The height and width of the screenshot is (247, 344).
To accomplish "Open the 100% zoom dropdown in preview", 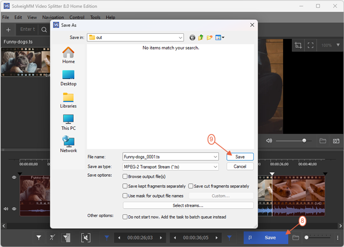I will pos(338,45).
